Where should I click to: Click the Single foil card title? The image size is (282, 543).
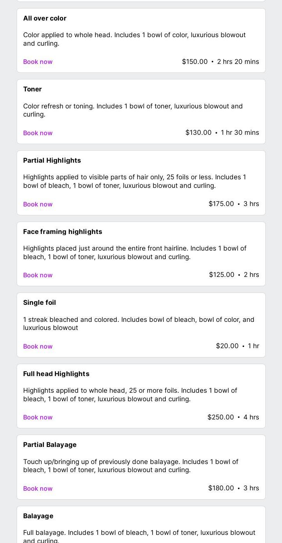[x=39, y=302]
